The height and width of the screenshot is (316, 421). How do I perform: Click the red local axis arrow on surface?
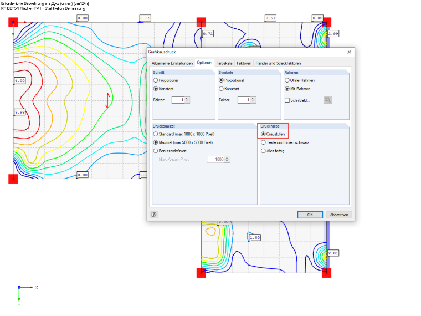108,101
